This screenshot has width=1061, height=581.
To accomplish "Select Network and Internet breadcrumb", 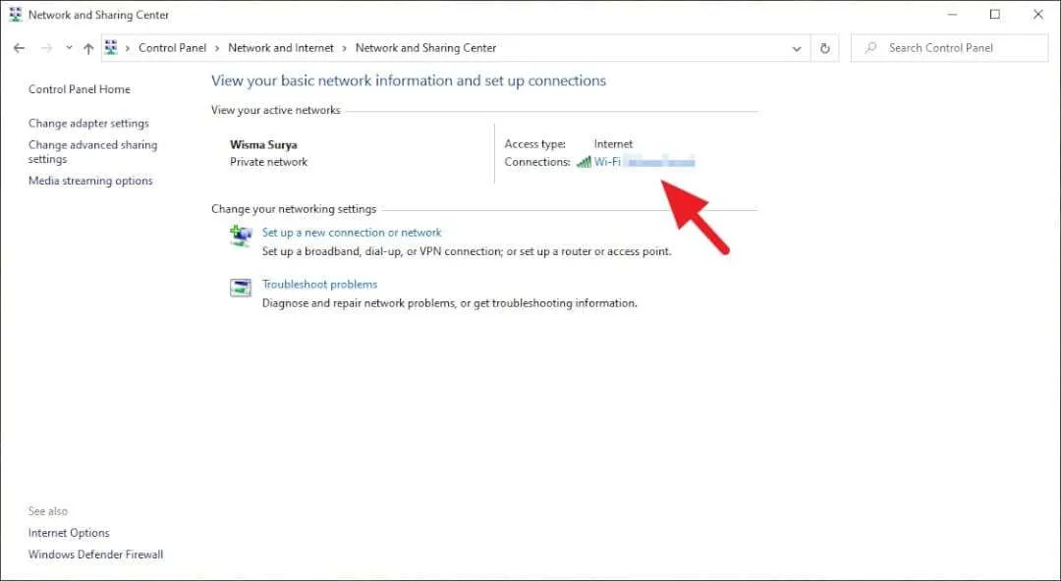I will click(x=281, y=48).
